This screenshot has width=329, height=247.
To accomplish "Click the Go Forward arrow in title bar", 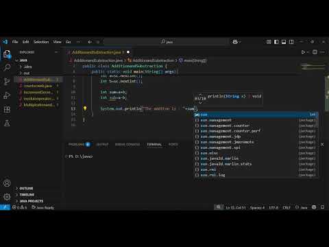I will (x=98, y=42).
